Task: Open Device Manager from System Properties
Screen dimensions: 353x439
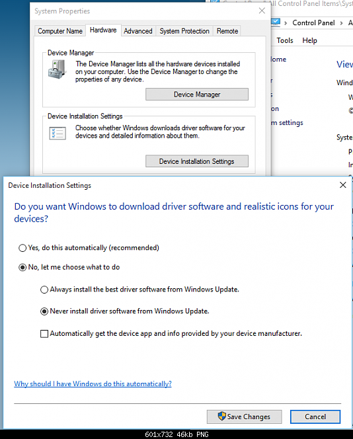Action: 197,95
